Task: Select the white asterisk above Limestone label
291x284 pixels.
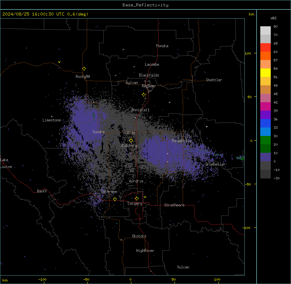Action: (x=52, y=117)
